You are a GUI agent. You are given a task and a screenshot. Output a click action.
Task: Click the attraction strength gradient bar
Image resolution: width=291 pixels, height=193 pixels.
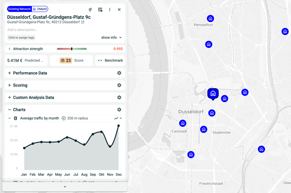(x=72, y=49)
